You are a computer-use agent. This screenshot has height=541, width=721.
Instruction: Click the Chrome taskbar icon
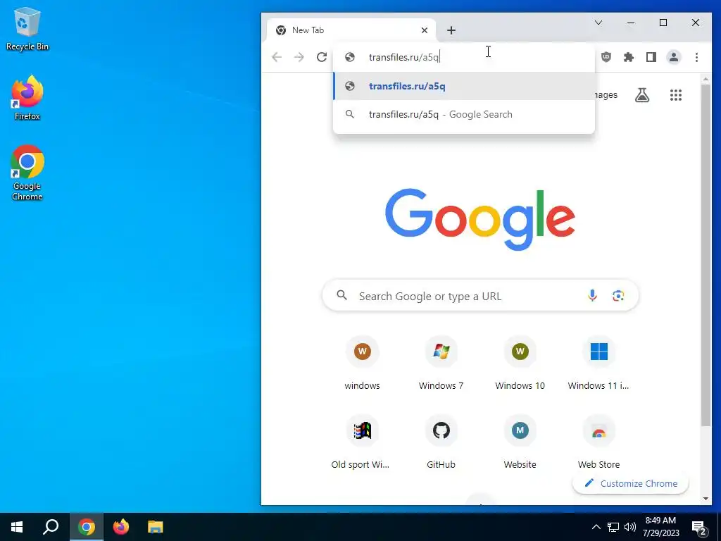87,527
